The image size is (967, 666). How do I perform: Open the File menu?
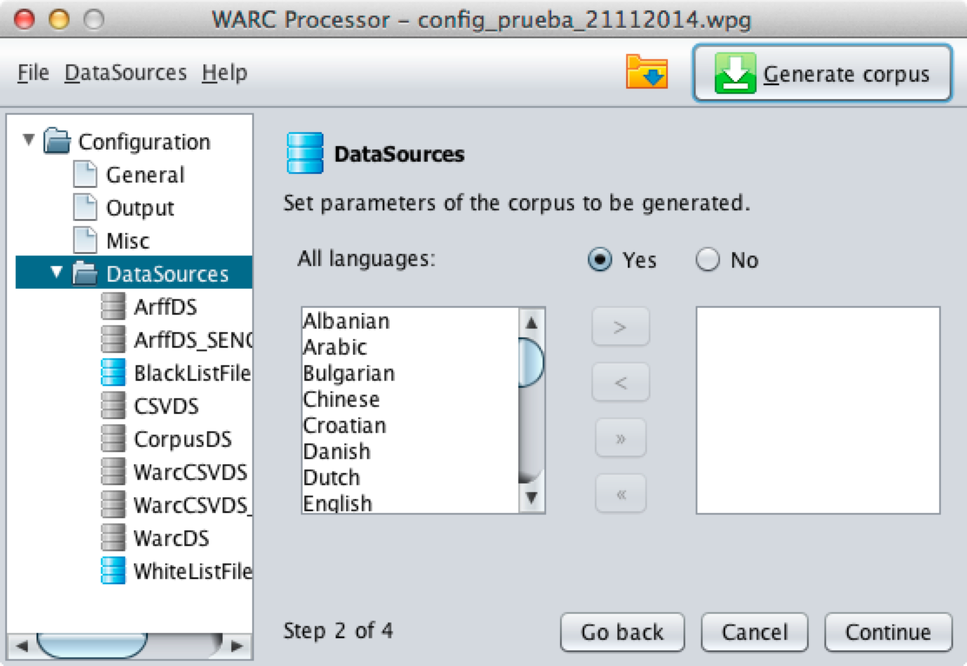pos(33,73)
